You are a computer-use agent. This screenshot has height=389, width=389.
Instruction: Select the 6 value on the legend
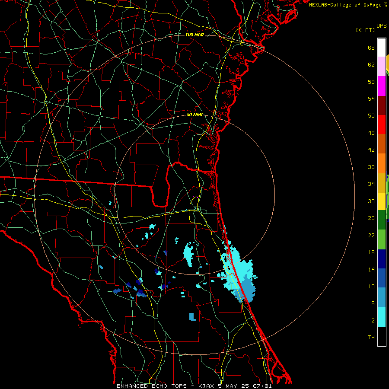[373, 303]
